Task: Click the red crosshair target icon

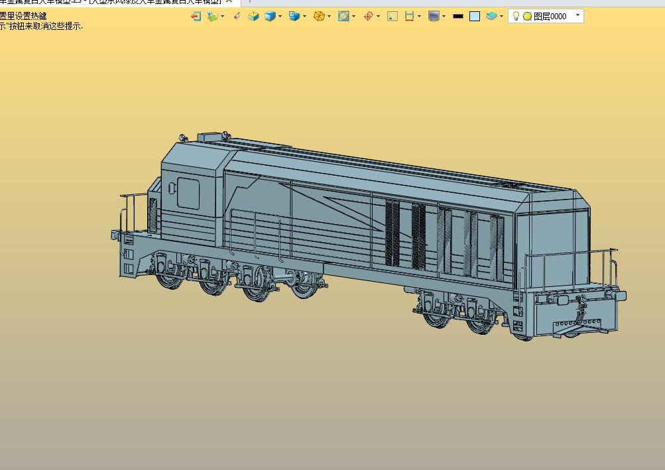Action: [368, 17]
